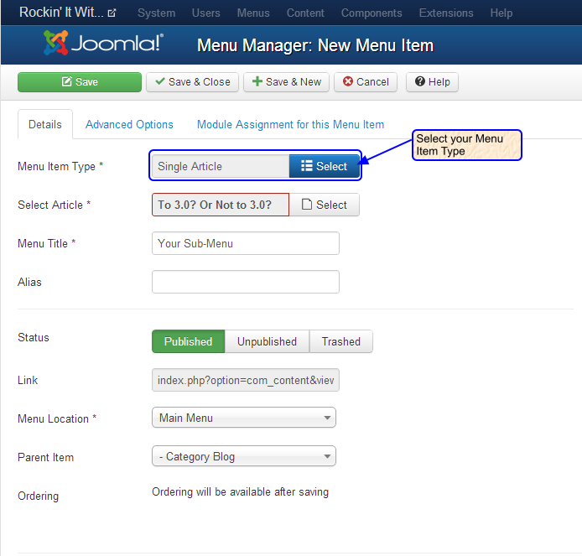The height and width of the screenshot is (556, 582).
Task: Click the Joomla! logo
Action: [103, 43]
